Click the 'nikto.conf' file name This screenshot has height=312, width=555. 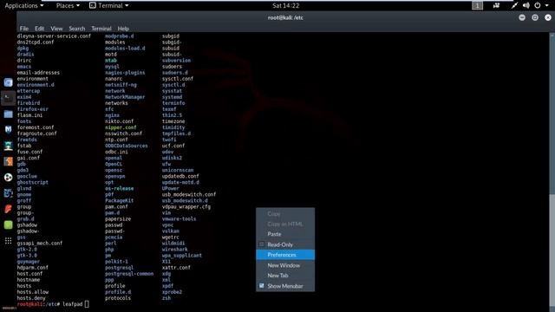(x=120, y=121)
